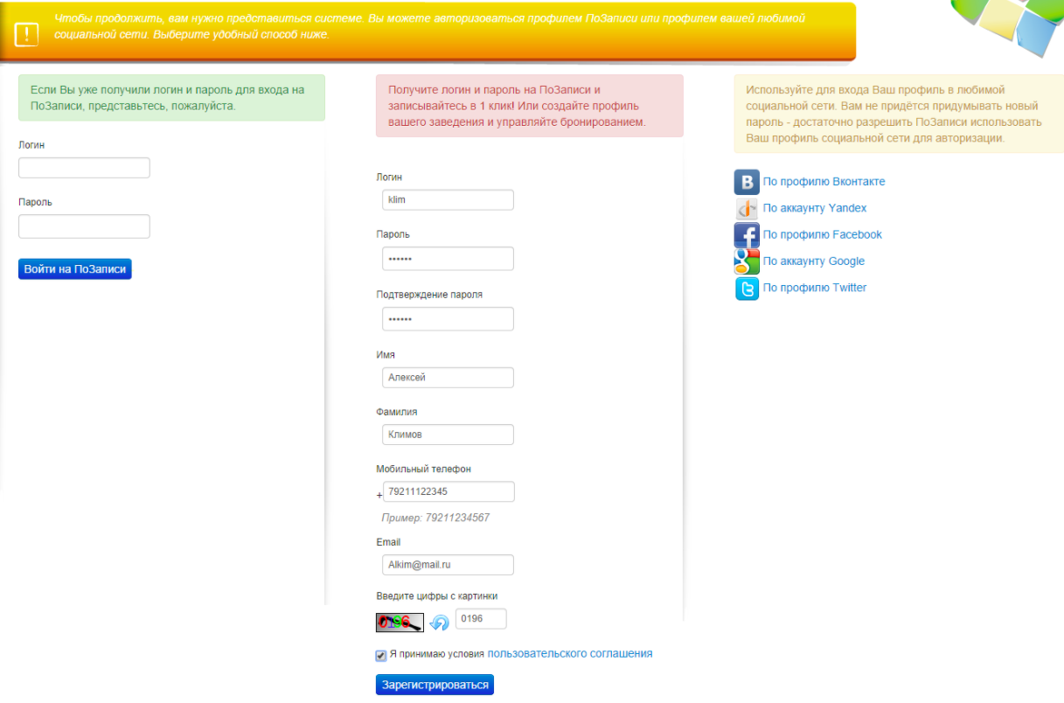Click the registration Логин field containing klim
Screen dimensions: 1064x703
pyautogui.click(x=448, y=200)
